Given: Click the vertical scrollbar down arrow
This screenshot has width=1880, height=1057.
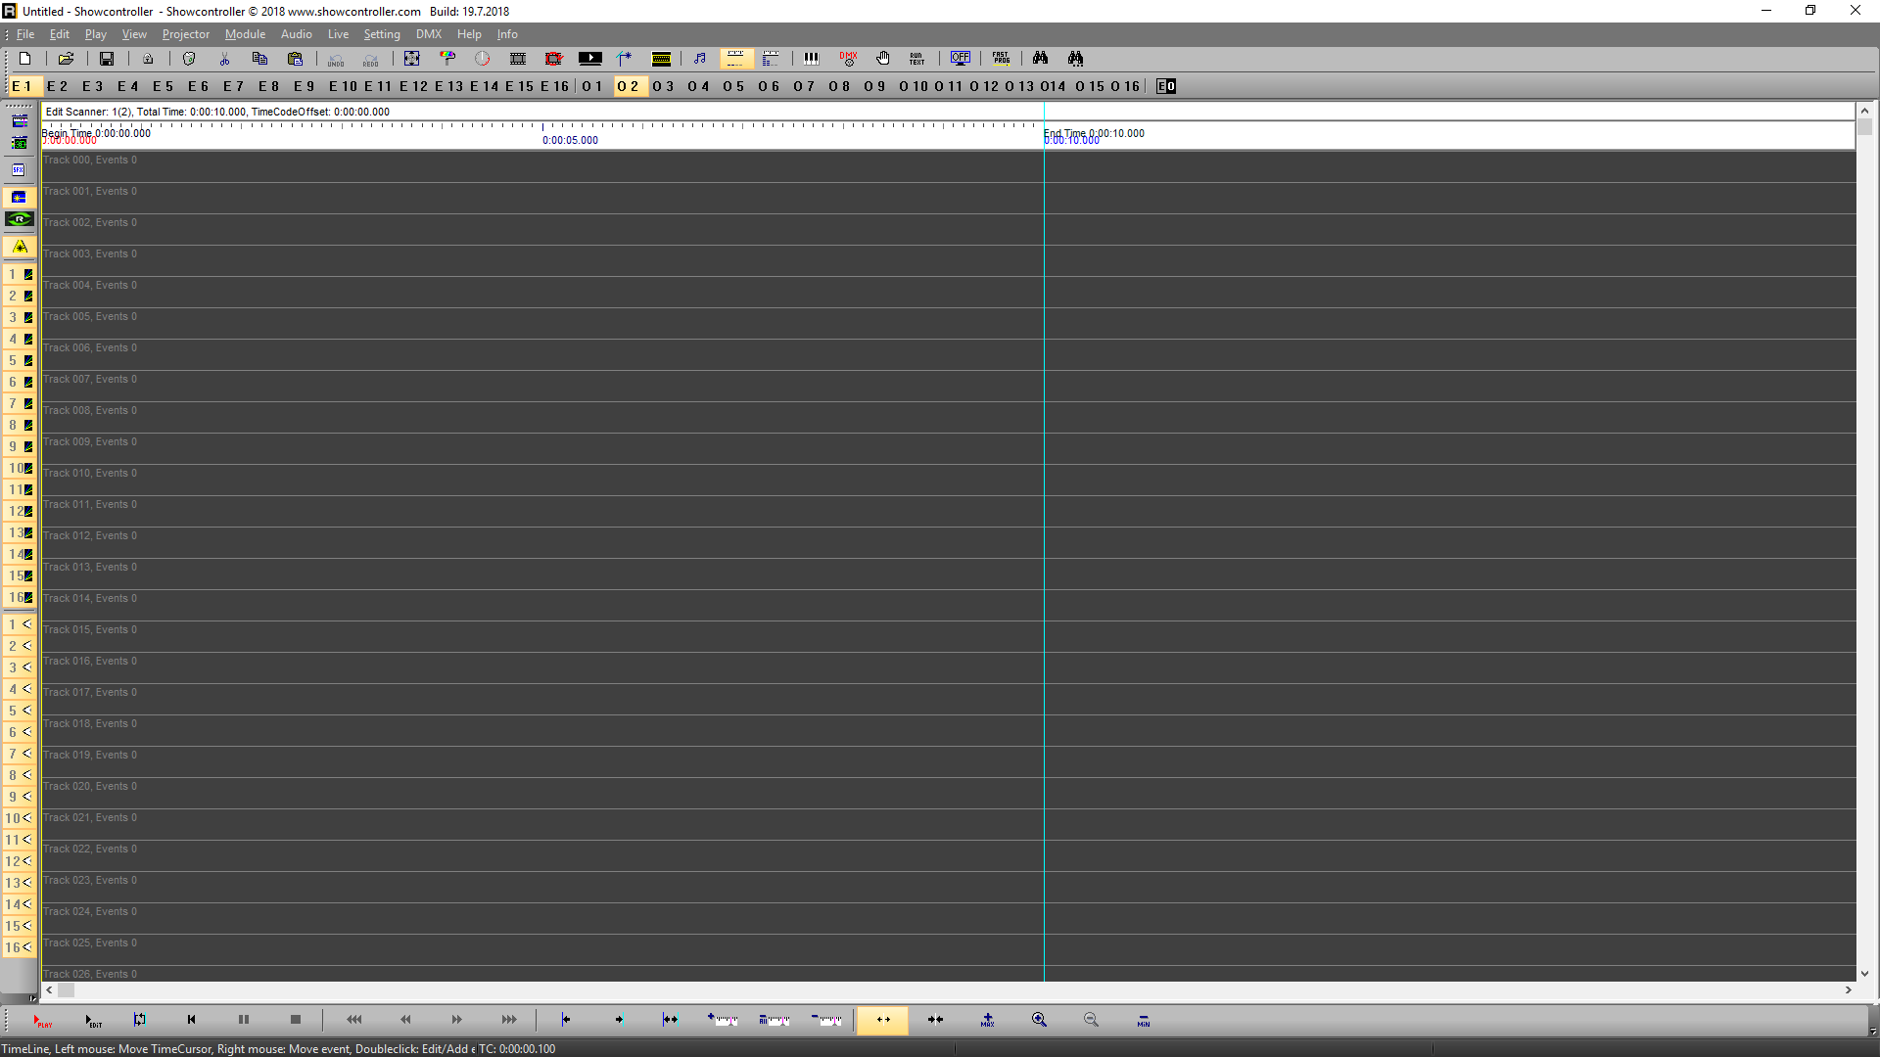Looking at the screenshot, I should pyautogui.click(x=1864, y=974).
